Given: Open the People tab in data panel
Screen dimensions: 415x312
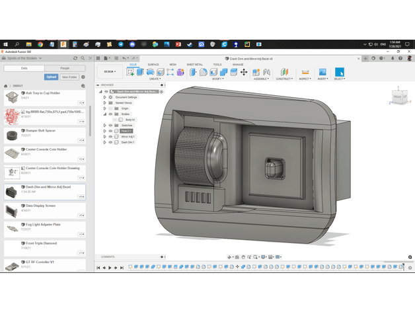Looking at the screenshot, I should (65, 68).
